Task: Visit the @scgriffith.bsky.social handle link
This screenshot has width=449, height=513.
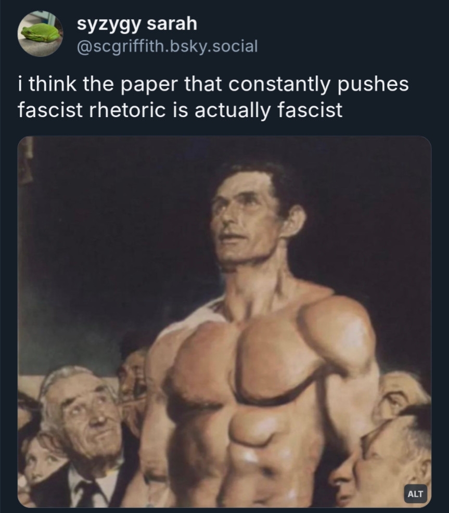Action: [167, 46]
